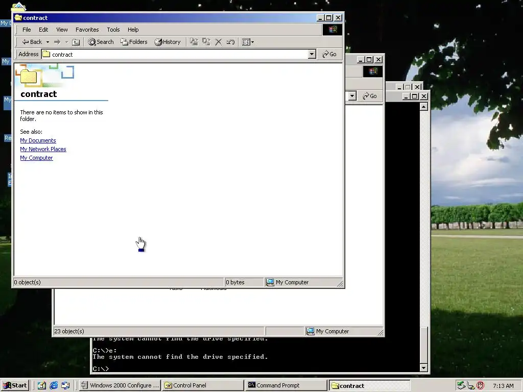Screen dimensions: 523x392
Task: Close the Command Prompt window
Action: (x=423, y=96)
